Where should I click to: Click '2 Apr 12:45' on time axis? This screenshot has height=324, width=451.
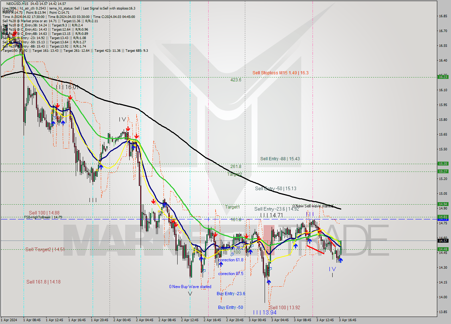click(190, 320)
